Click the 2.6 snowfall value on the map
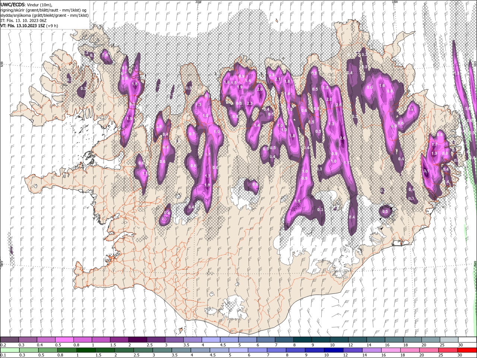Screen dimensions: 477x358 point(343,138)
